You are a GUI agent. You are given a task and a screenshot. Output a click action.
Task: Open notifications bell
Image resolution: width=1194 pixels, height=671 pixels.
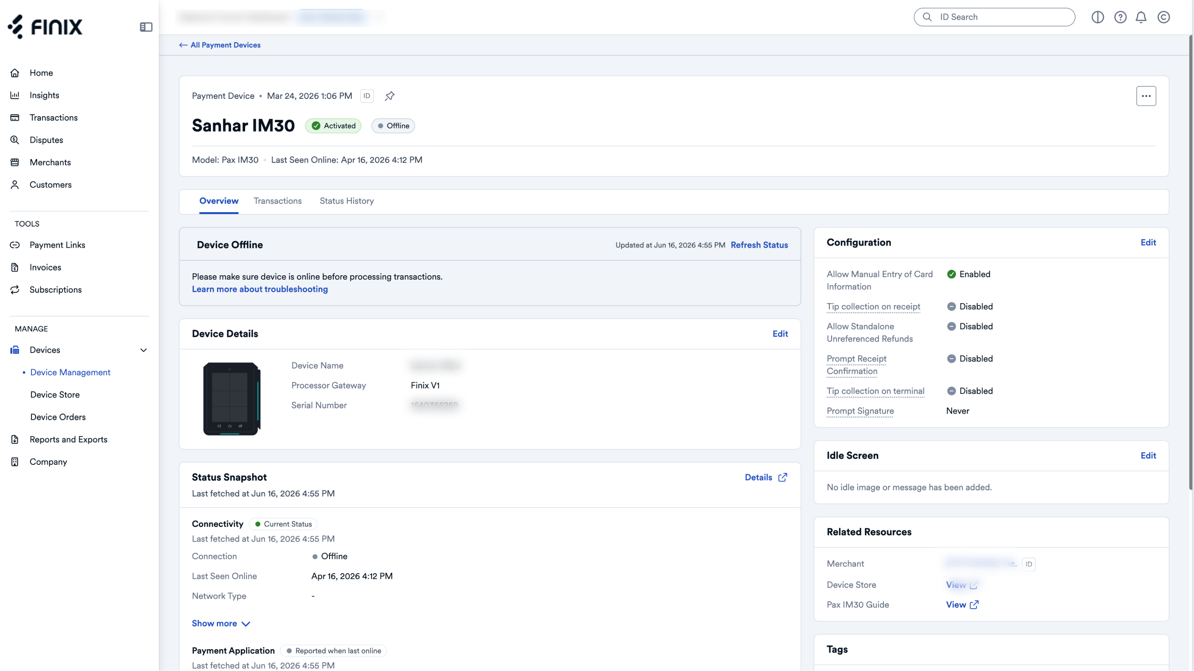coord(1141,17)
